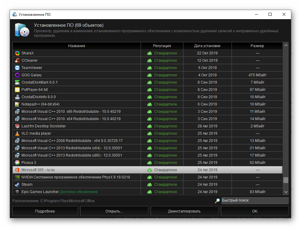
Task: Open details with the Подробнее button
Action: (x=45, y=211)
